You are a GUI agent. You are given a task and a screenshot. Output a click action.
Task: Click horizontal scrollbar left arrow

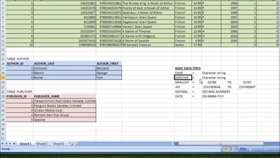click(176, 144)
